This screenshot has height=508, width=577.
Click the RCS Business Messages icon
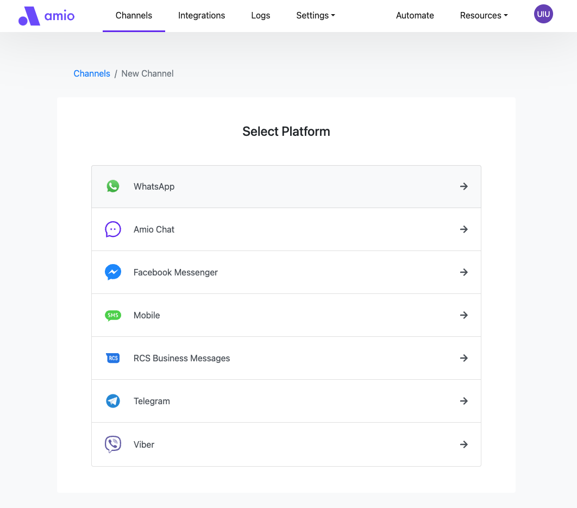[x=113, y=358]
